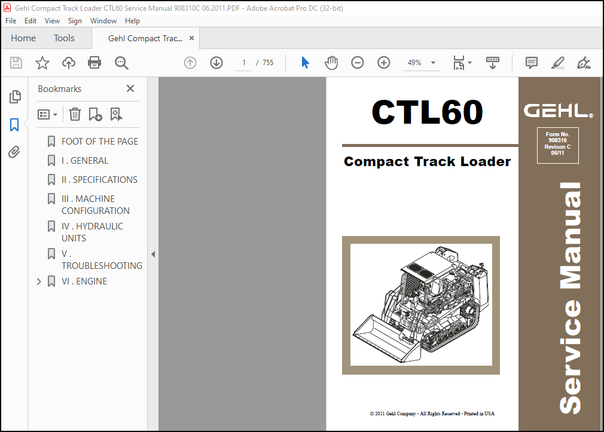Open bookmarks options list dropdown

[47, 114]
